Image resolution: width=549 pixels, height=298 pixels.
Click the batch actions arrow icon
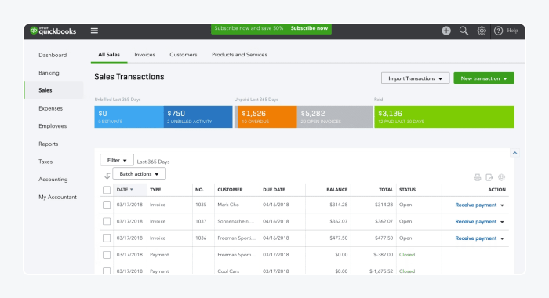[x=107, y=176]
